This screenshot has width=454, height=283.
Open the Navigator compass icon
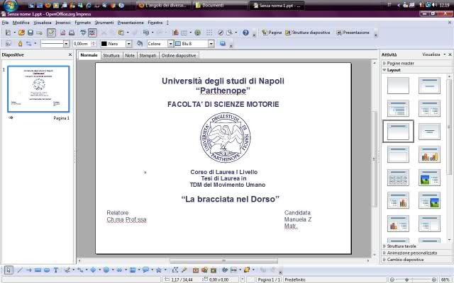pos(221,33)
